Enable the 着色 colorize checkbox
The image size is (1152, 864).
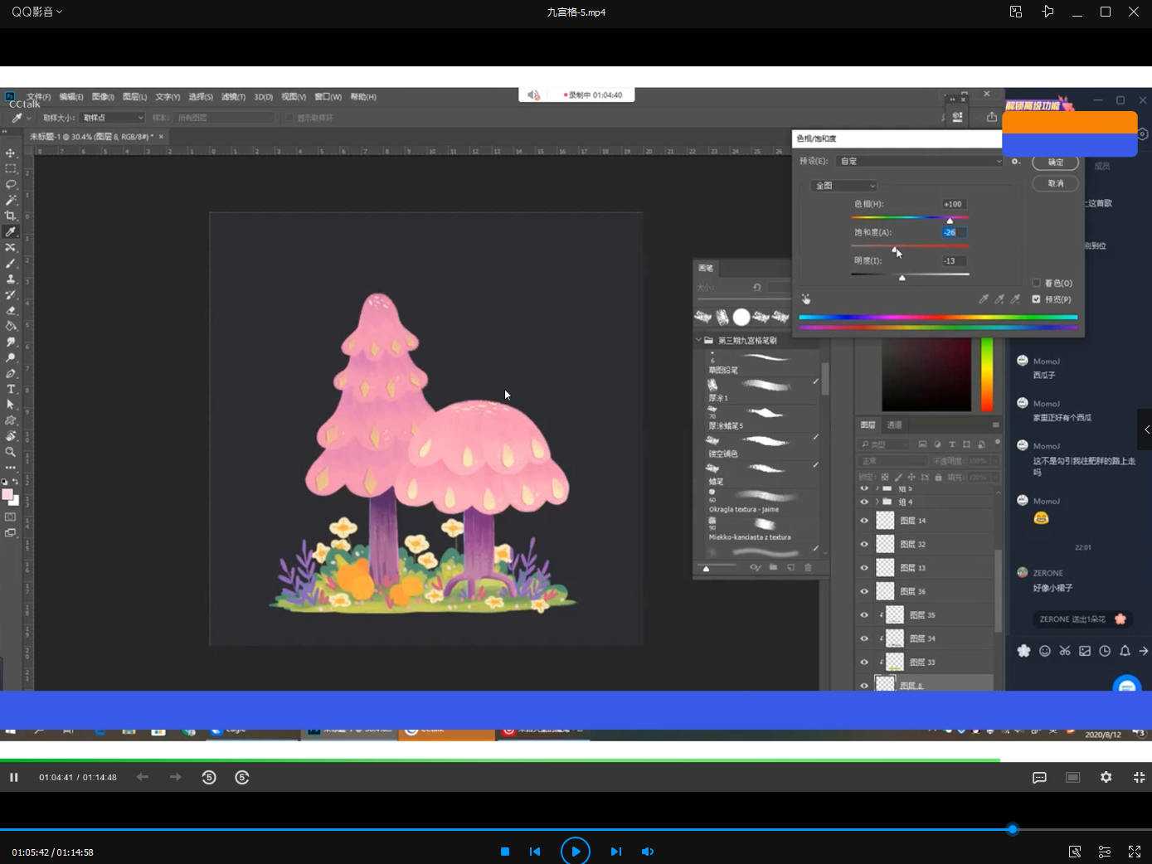click(1036, 284)
